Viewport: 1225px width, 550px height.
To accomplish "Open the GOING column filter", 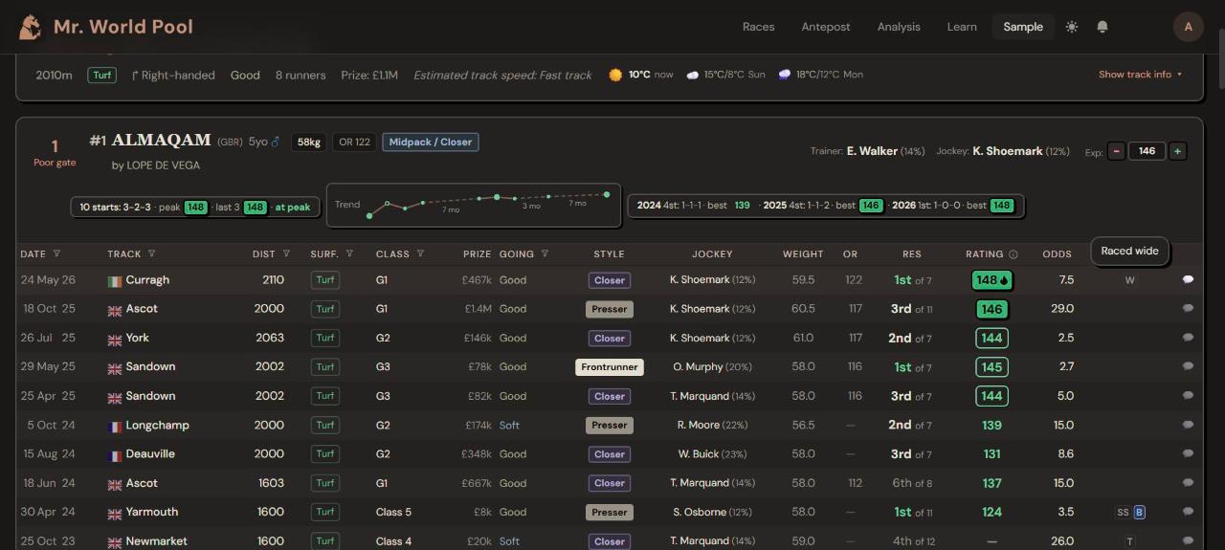I will point(545,254).
